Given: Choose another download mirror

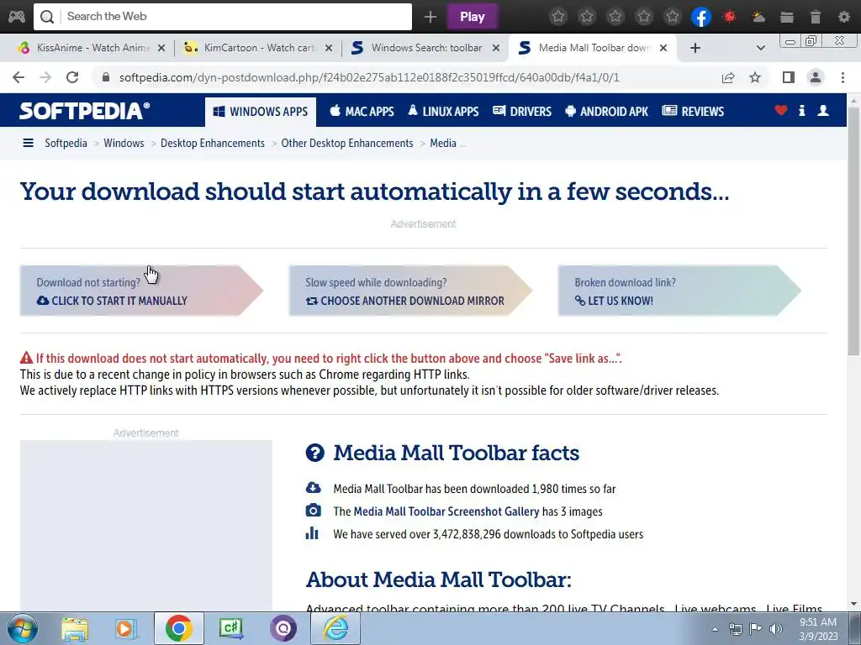Looking at the screenshot, I should [x=410, y=291].
